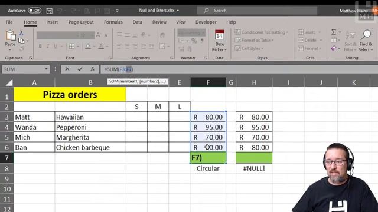Open the File tab
The height and width of the screenshot is (212, 378).
(9, 22)
